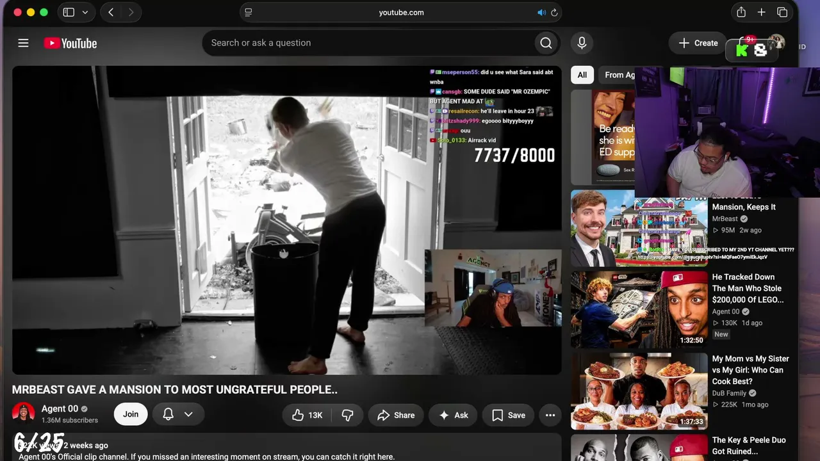The height and width of the screenshot is (461, 820).
Task: Open the Key & Peele video thumbnail
Action: coord(639,448)
